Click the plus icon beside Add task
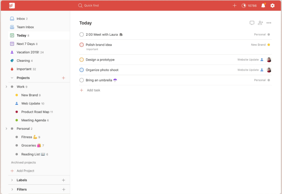The height and width of the screenshot is (194, 282). 82,90
